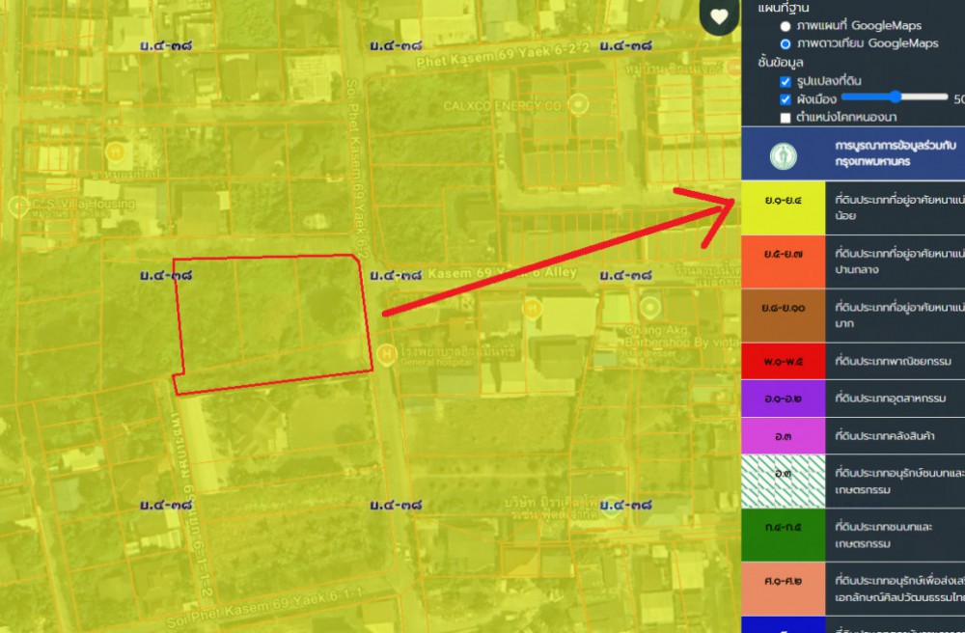Select ภาพแผนที่ GoogleMaps base map
This screenshot has width=965, height=633.
(786, 26)
